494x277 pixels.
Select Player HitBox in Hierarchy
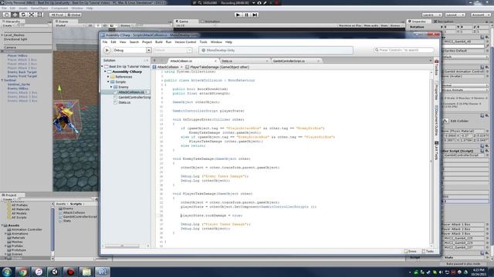(17, 55)
